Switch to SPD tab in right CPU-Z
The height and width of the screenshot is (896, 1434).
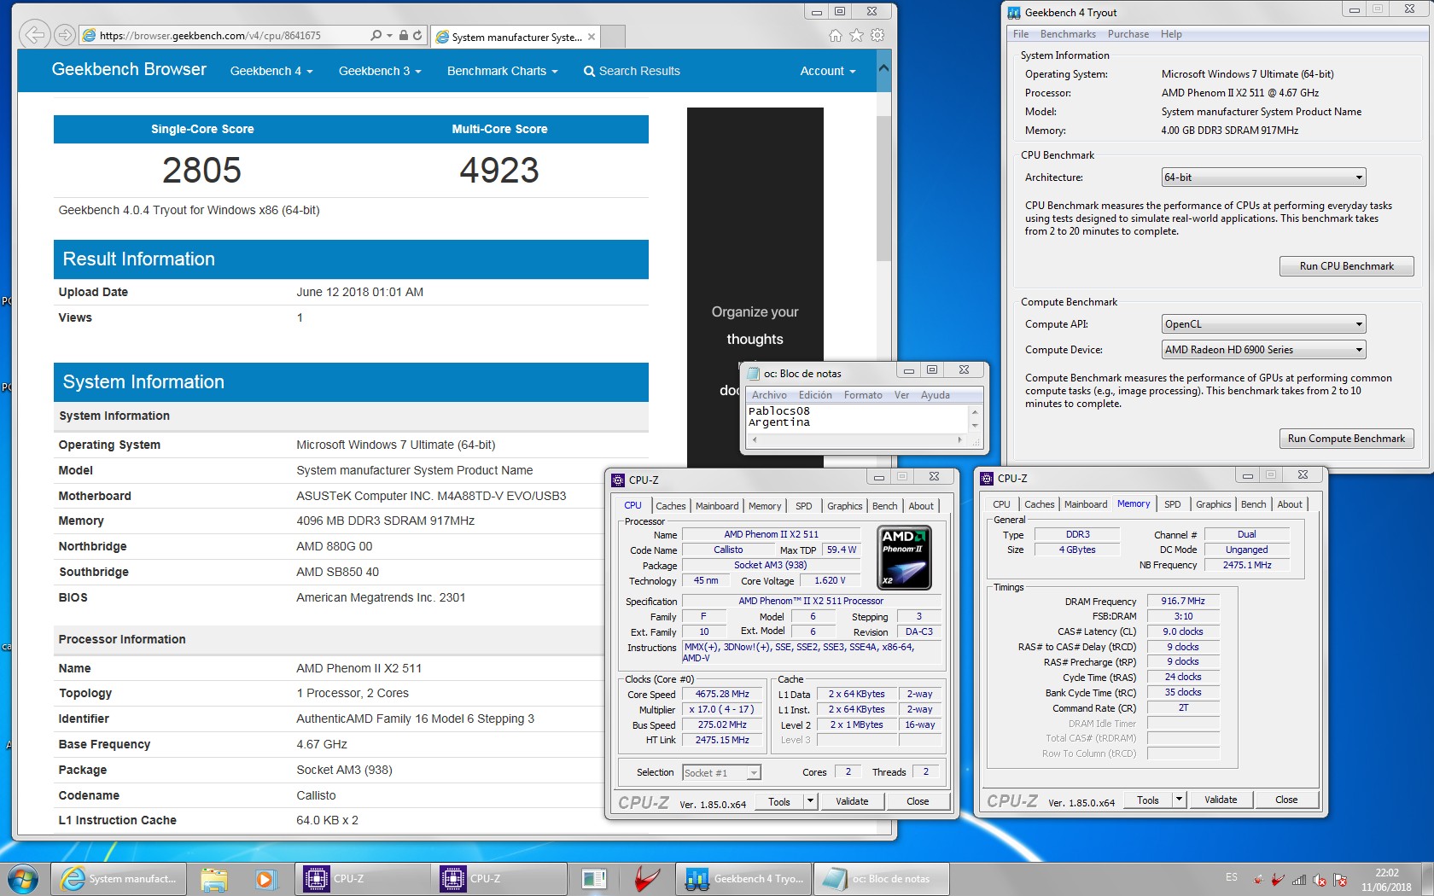coord(1173,504)
